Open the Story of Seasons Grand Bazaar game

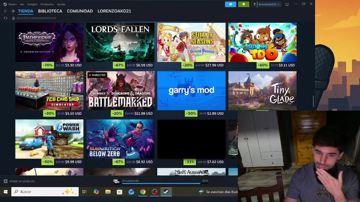191,42
